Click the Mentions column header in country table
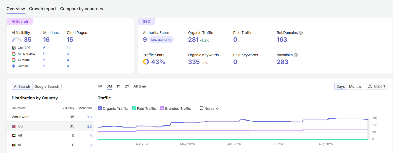The width and height of the screenshot is (393, 153). pyautogui.click(x=85, y=108)
